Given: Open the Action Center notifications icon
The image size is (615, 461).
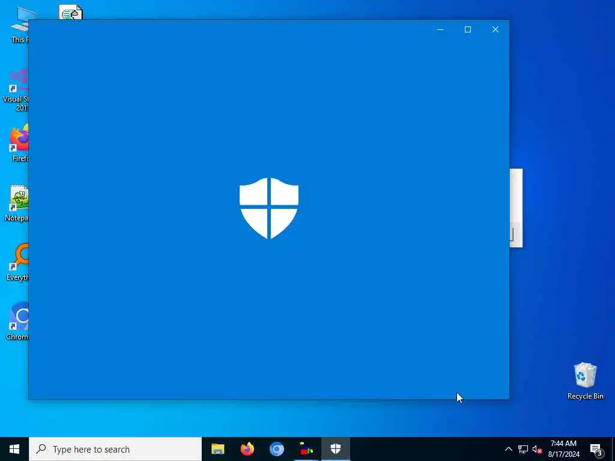Looking at the screenshot, I should point(596,449).
